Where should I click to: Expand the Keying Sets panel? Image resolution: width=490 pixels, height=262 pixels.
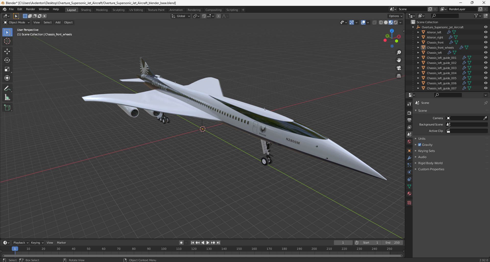coord(426,151)
